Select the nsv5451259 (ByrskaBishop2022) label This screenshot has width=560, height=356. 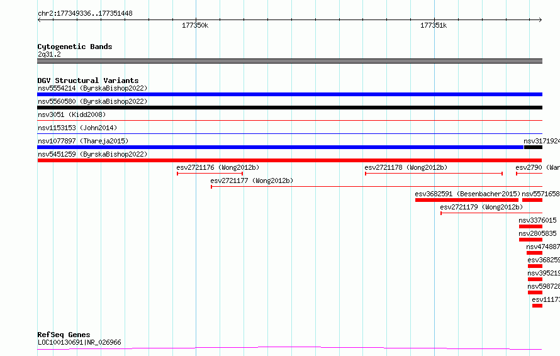tap(92, 154)
